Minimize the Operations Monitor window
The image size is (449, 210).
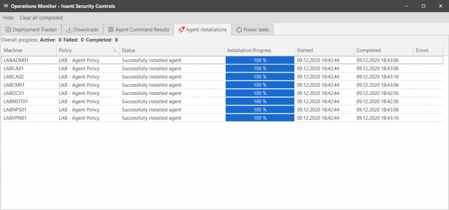click(x=406, y=6)
